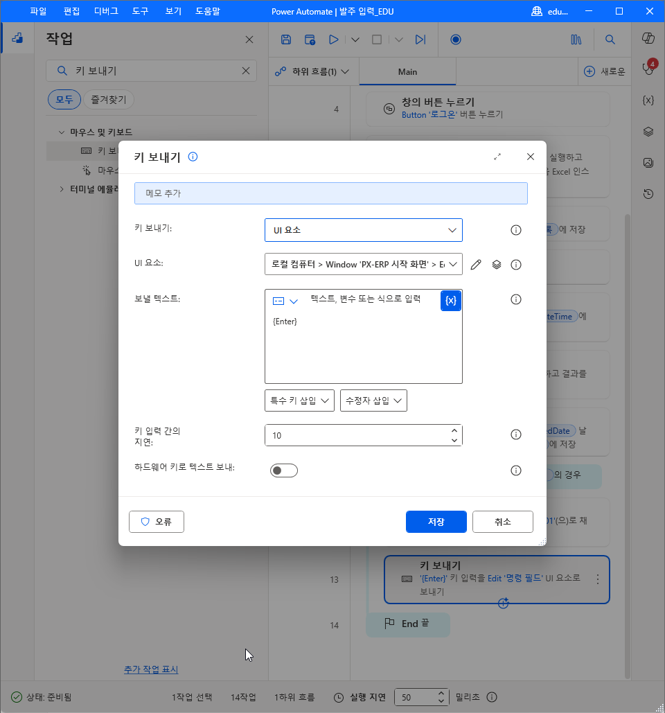Image resolution: width=665 pixels, height=713 pixels.
Task: Open the Asset library icon
Action: tap(576, 39)
